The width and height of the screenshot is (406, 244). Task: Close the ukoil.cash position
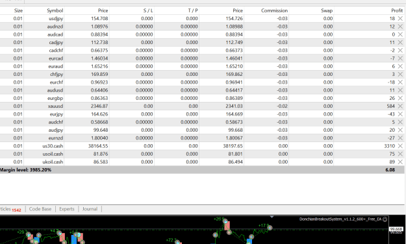point(400,162)
